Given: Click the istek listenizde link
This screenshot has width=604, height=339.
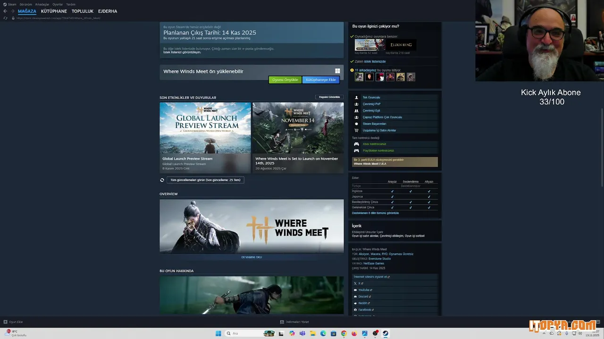Looking at the screenshot, I should tap(375, 62).
